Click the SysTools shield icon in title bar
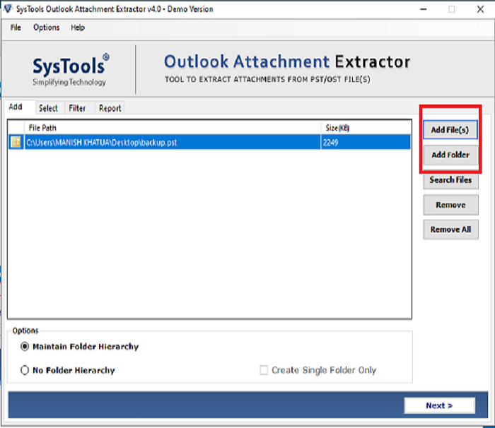 click(8, 9)
